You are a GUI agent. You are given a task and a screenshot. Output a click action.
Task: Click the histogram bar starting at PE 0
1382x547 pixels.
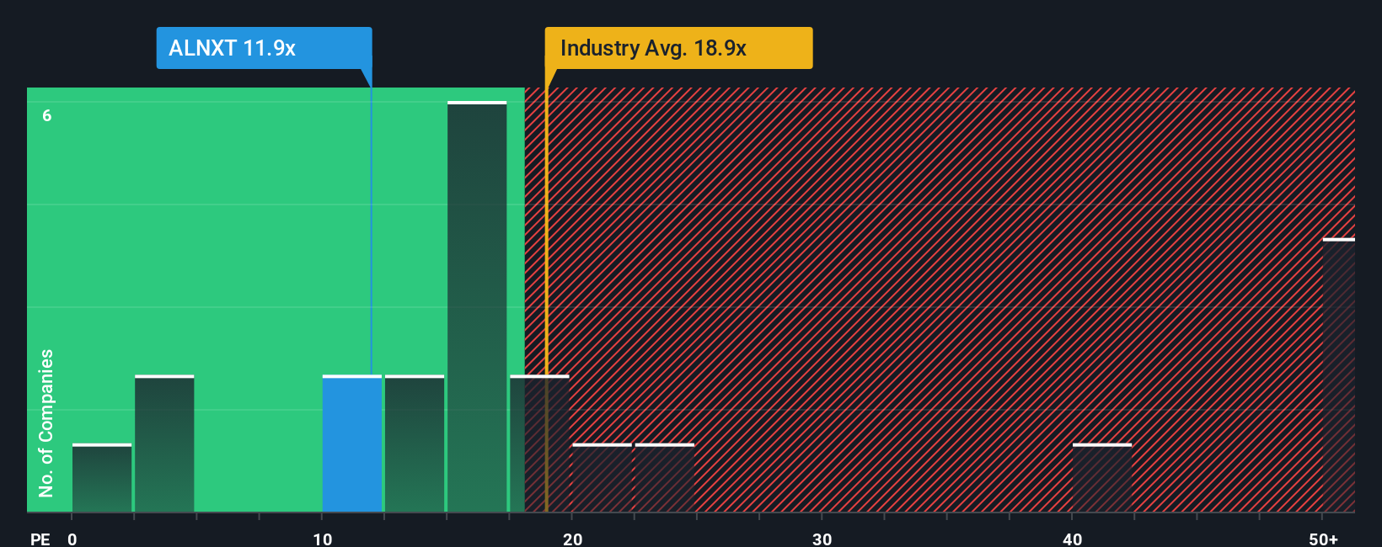pyautogui.click(x=102, y=478)
